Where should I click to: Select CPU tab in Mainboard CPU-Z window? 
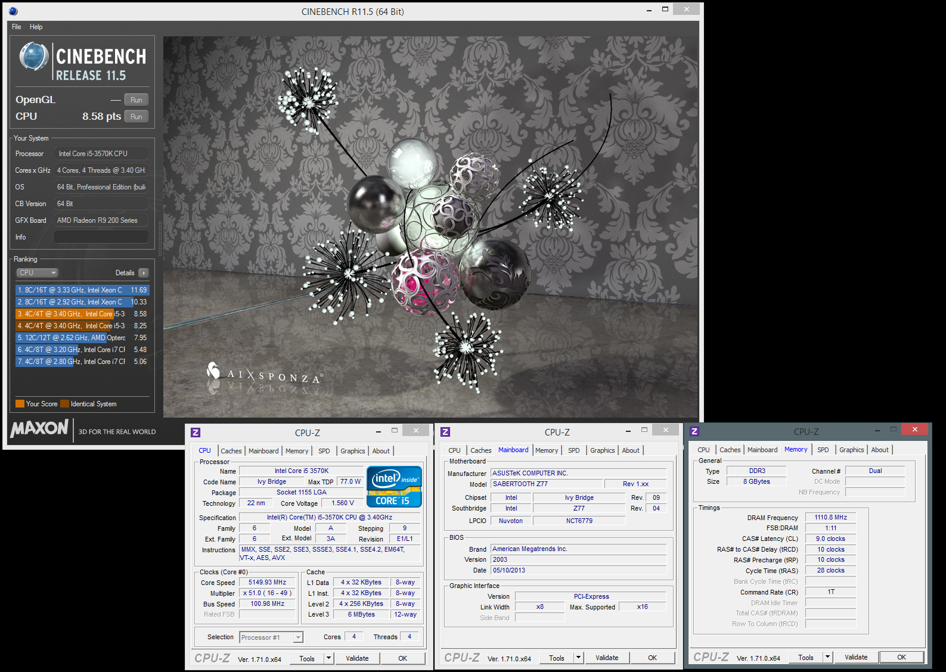coord(454,450)
